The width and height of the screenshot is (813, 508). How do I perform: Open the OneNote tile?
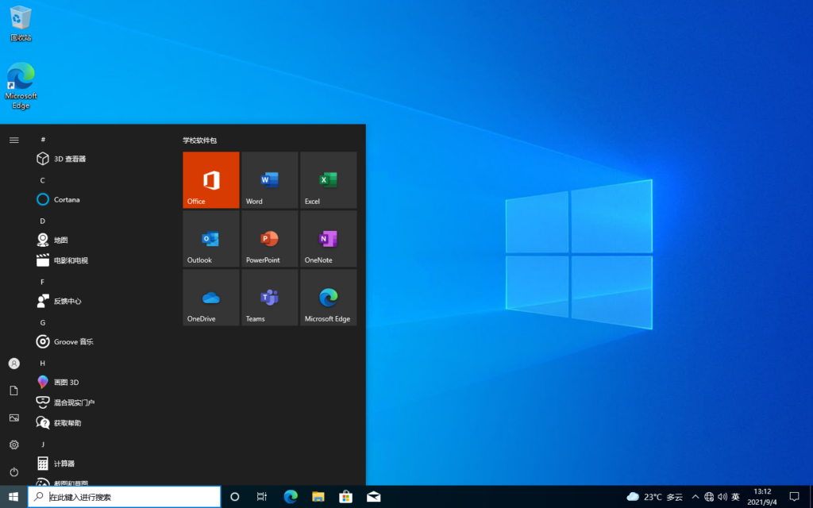tap(328, 238)
